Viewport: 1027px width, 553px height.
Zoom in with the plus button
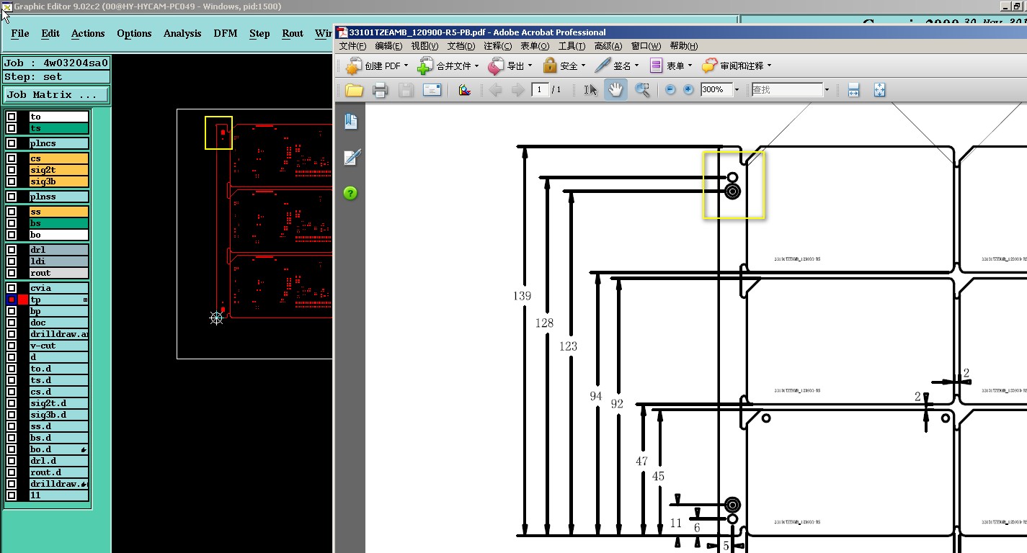click(x=688, y=90)
